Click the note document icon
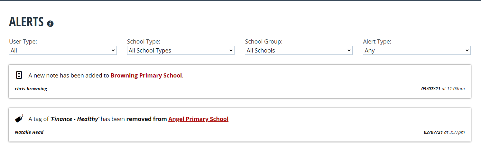Viewport: 481px width, 147px height. click(x=19, y=75)
